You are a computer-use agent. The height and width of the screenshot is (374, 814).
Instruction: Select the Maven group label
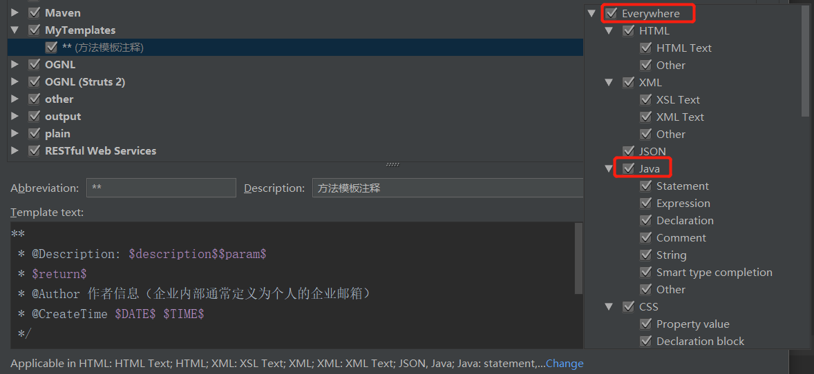click(62, 12)
